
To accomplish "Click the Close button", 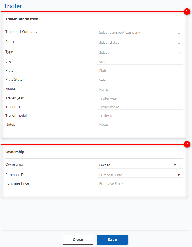I will coord(78,240).
